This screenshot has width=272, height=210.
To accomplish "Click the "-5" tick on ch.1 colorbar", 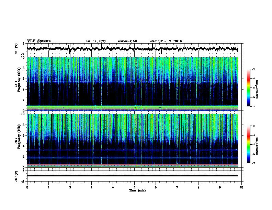I will [x=253, y=88].
